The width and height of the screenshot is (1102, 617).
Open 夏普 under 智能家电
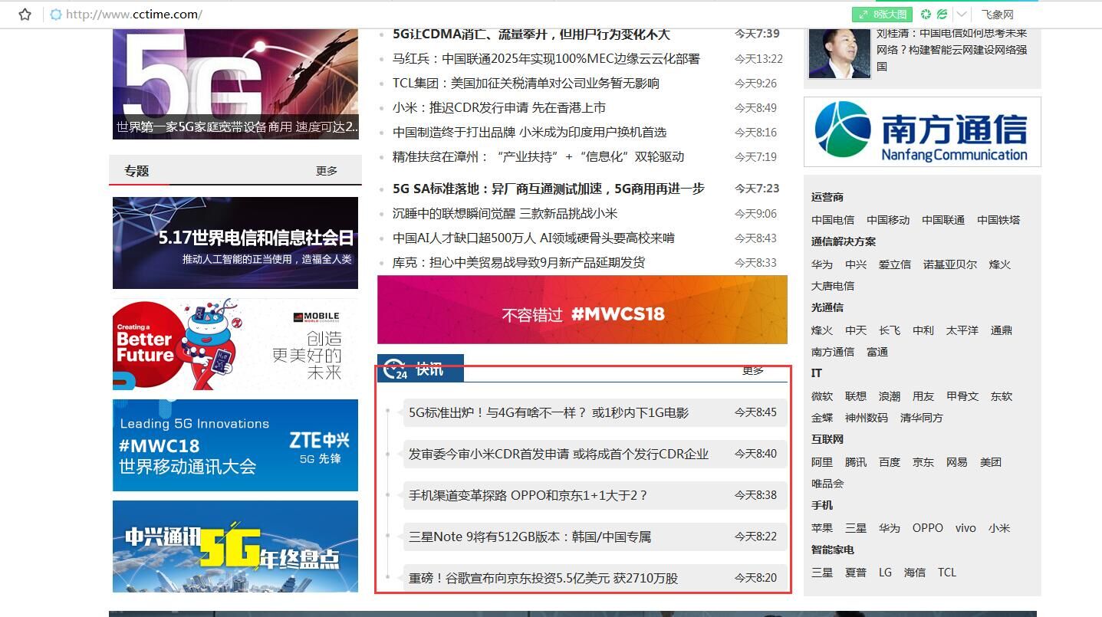click(x=856, y=573)
